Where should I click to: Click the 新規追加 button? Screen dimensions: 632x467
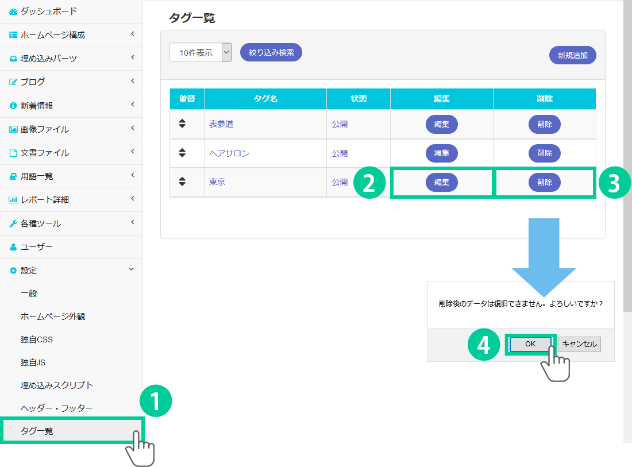572,56
